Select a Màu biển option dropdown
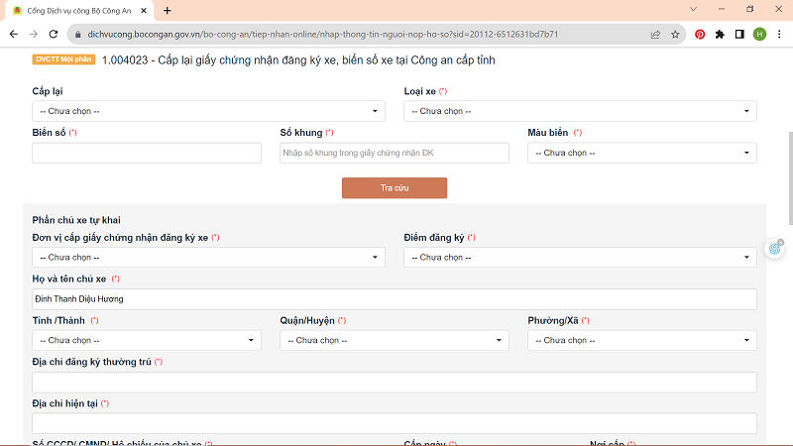 coord(641,154)
